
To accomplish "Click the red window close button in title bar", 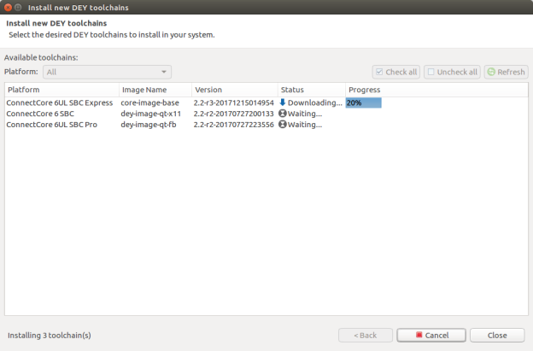I will (x=9, y=7).
